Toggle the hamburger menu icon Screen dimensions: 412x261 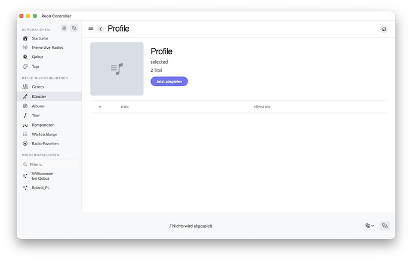click(x=91, y=29)
